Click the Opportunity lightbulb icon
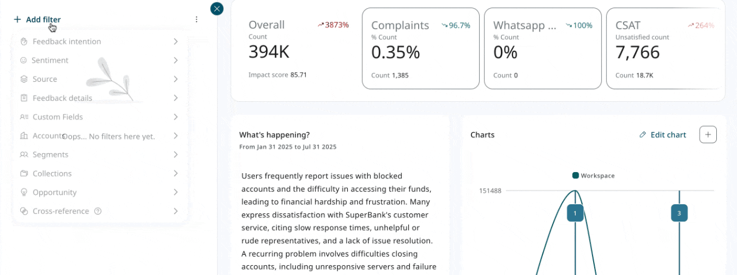The image size is (737, 275). click(x=24, y=193)
